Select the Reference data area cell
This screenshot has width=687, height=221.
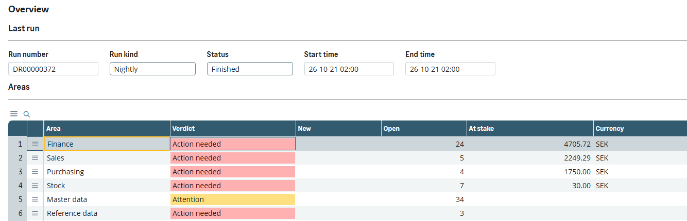[x=107, y=213]
